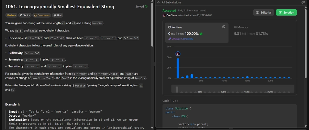
Task: Click the clapping hands icon beside 100.00%
Action: pyautogui.click(x=201, y=33)
